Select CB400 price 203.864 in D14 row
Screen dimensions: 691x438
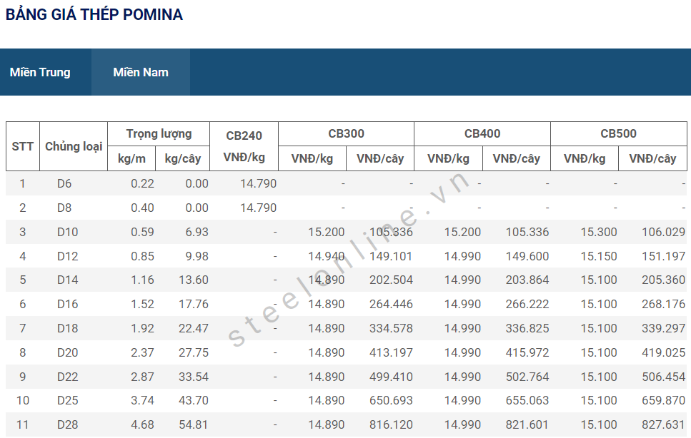[x=527, y=280]
